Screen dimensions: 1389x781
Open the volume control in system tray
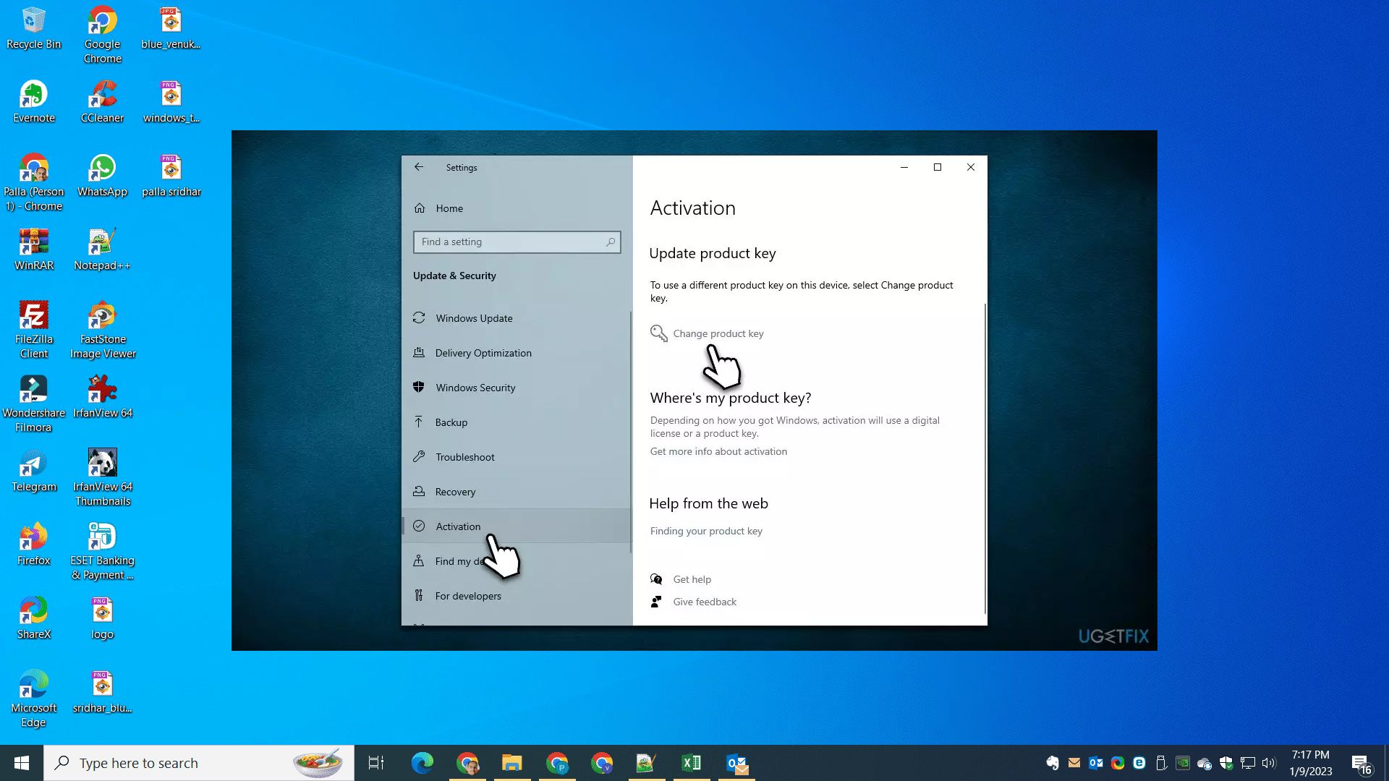pyautogui.click(x=1269, y=763)
